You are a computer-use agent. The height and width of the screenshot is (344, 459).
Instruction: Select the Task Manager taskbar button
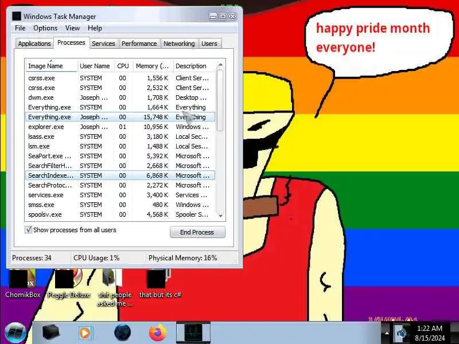click(193, 333)
